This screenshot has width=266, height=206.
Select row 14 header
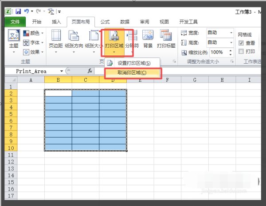point(11,175)
